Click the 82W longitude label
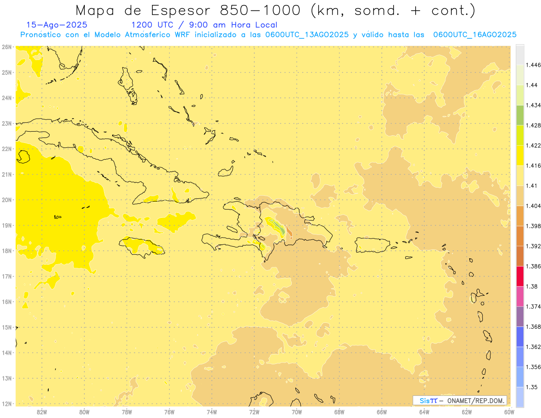 (42, 412)
